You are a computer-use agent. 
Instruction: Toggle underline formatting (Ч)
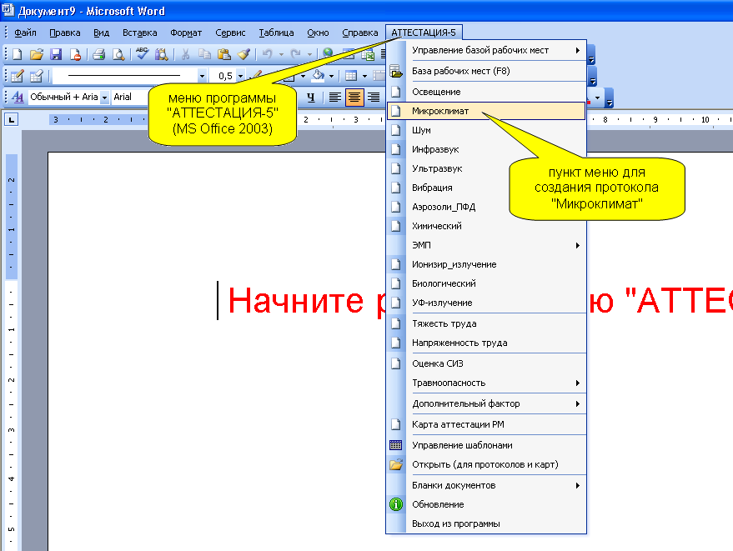[310, 97]
